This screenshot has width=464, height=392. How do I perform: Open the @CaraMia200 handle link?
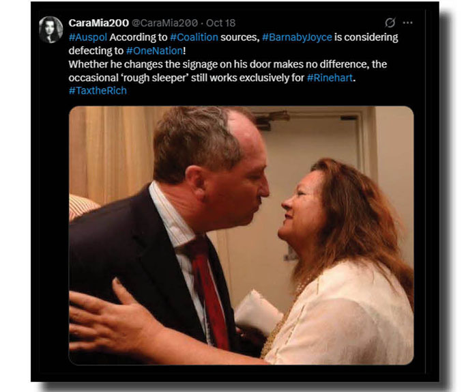[164, 23]
